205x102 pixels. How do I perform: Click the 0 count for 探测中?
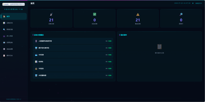[181, 20]
